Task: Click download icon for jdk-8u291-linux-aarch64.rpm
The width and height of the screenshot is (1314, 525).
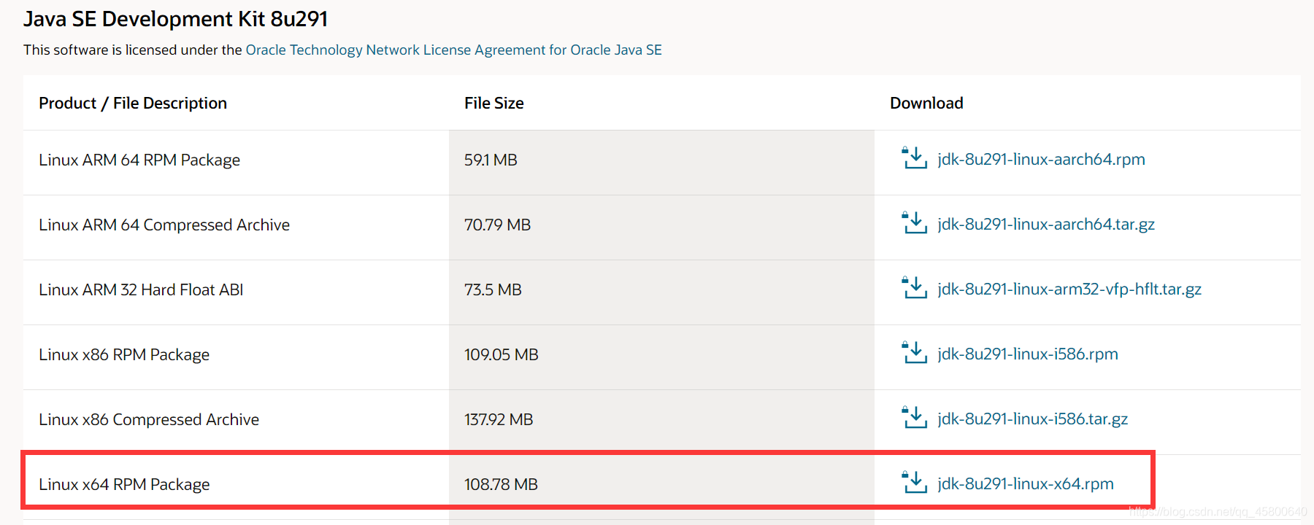Action: coord(914,157)
